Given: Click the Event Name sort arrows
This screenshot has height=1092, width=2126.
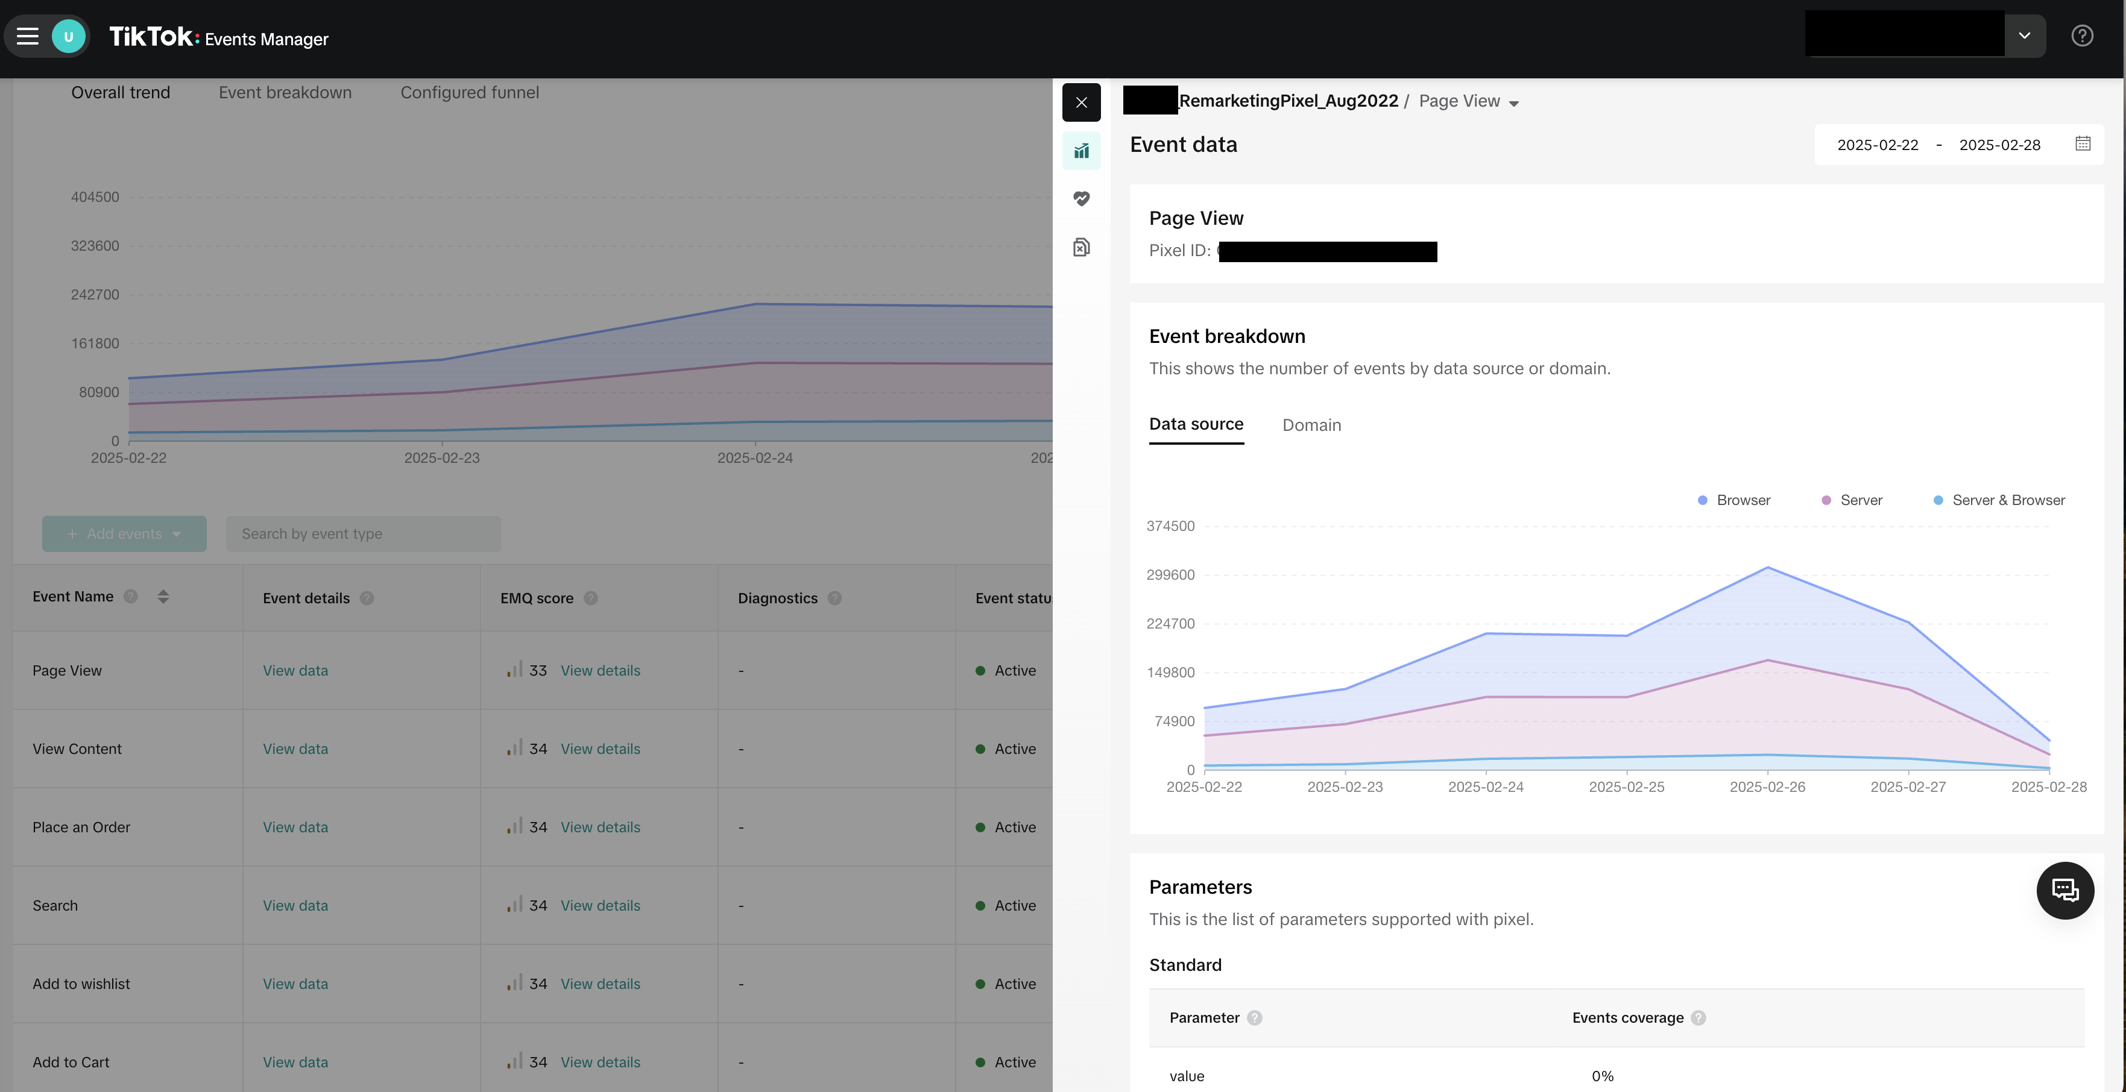Looking at the screenshot, I should (x=163, y=596).
